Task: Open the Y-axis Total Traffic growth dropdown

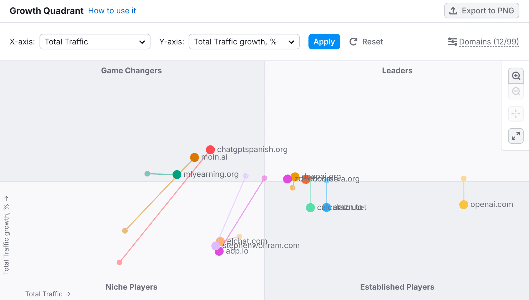Action: 244,42
